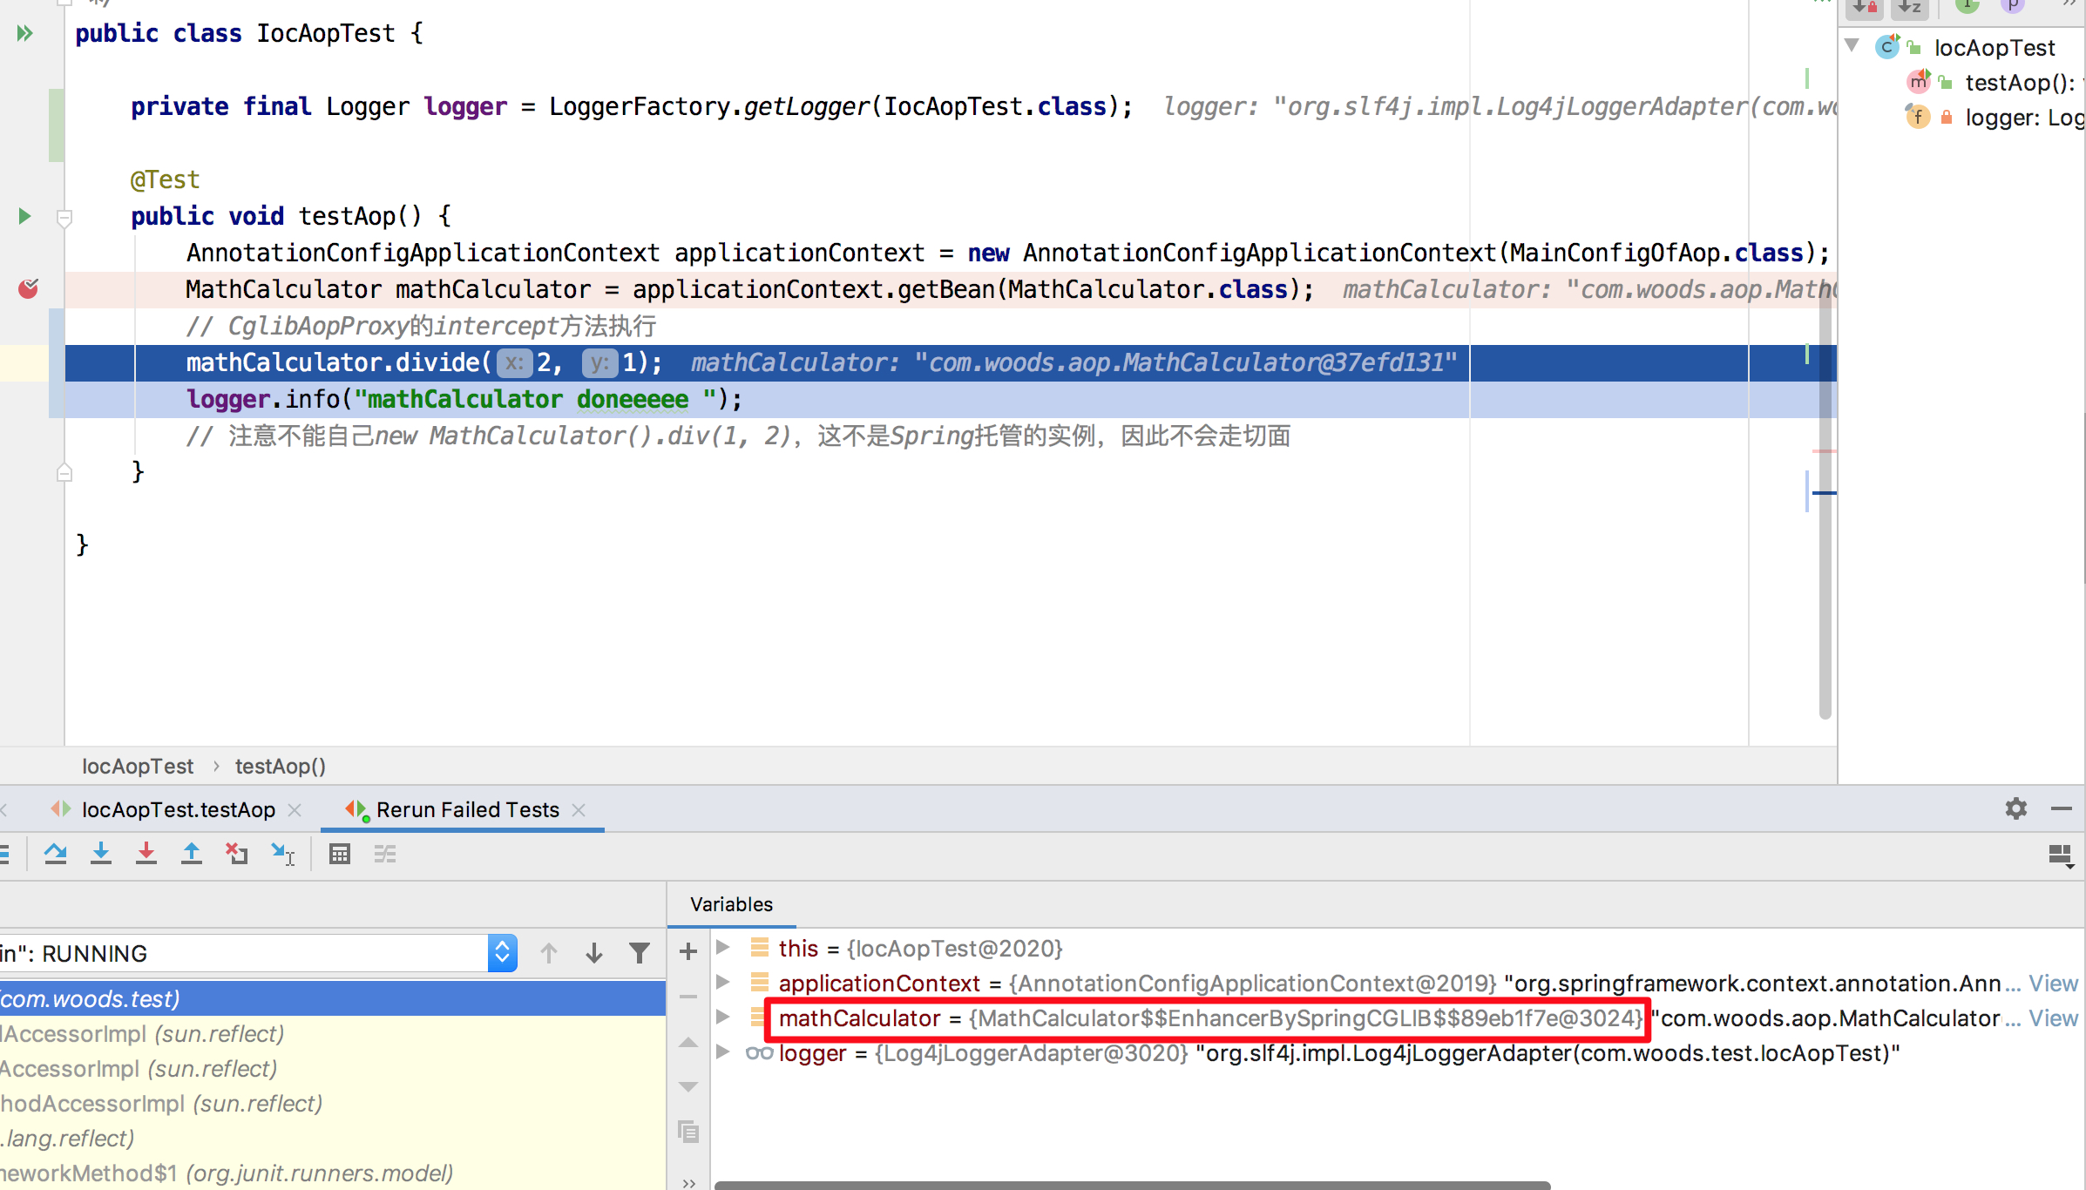Expand the mathCalculator variable node

pyautogui.click(x=722, y=1017)
